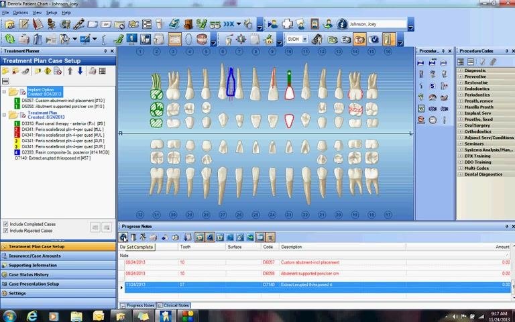Collapse the Implant Option case folder
515x322 pixels.
pyautogui.click(x=4, y=92)
